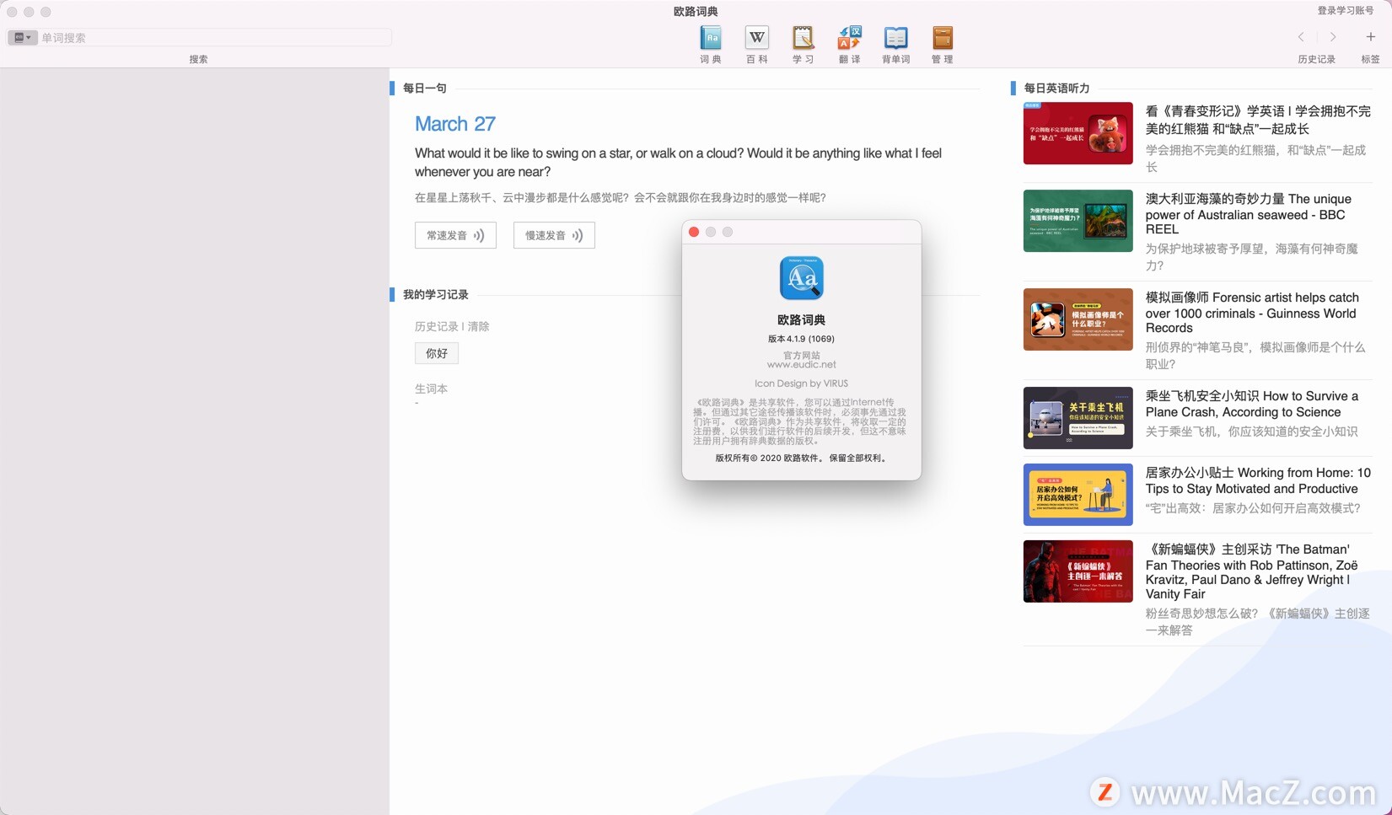The height and width of the screenshot is (815, 1392).
Task: Open the www.eudic.net link in the About dialog
Action: click(801, 365)
